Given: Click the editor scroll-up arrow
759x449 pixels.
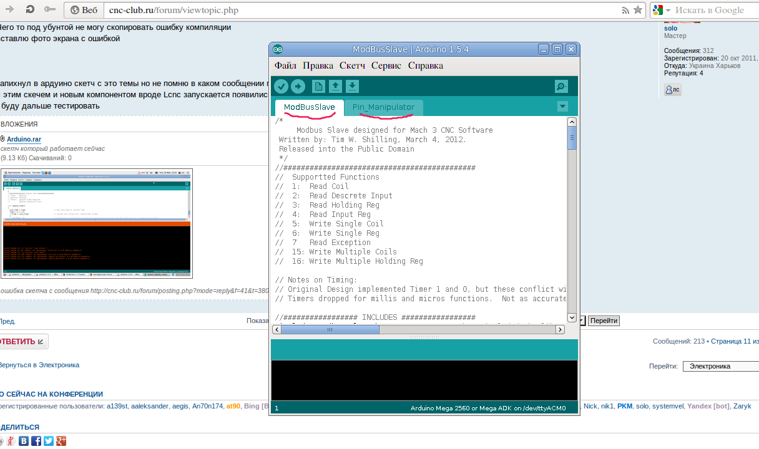Looking at the screenshot, I should click(x=572, y=121).
